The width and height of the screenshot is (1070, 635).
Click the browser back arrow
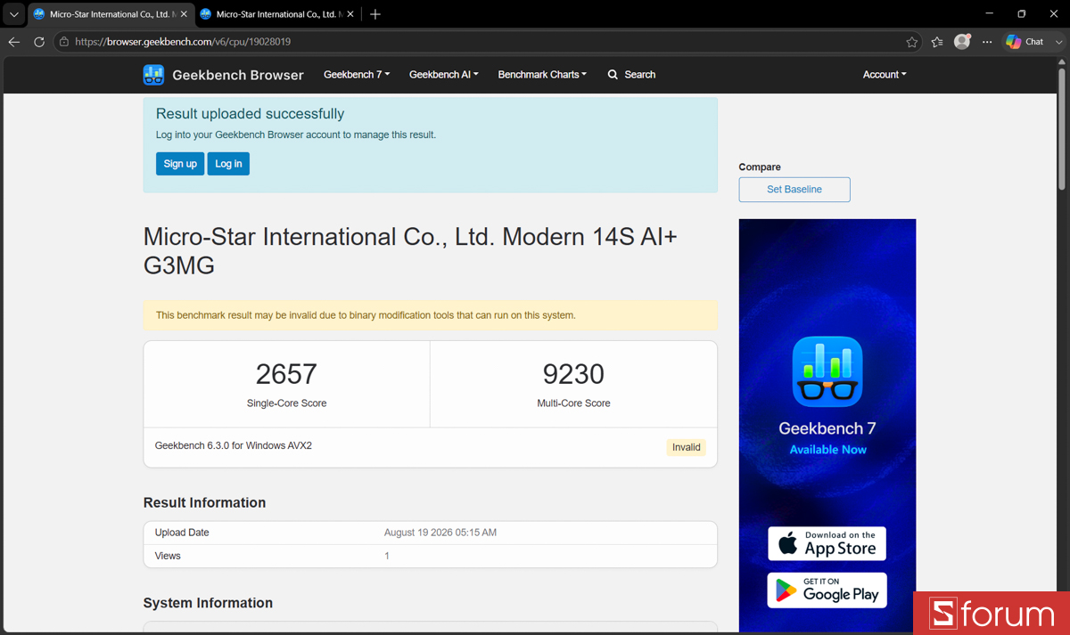pyautogui.click(x=14, y=42)
